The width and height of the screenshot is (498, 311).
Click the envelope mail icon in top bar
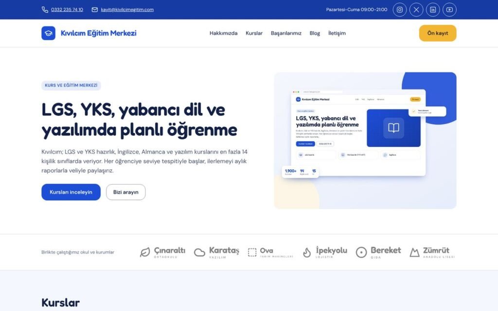pos(95,10)
